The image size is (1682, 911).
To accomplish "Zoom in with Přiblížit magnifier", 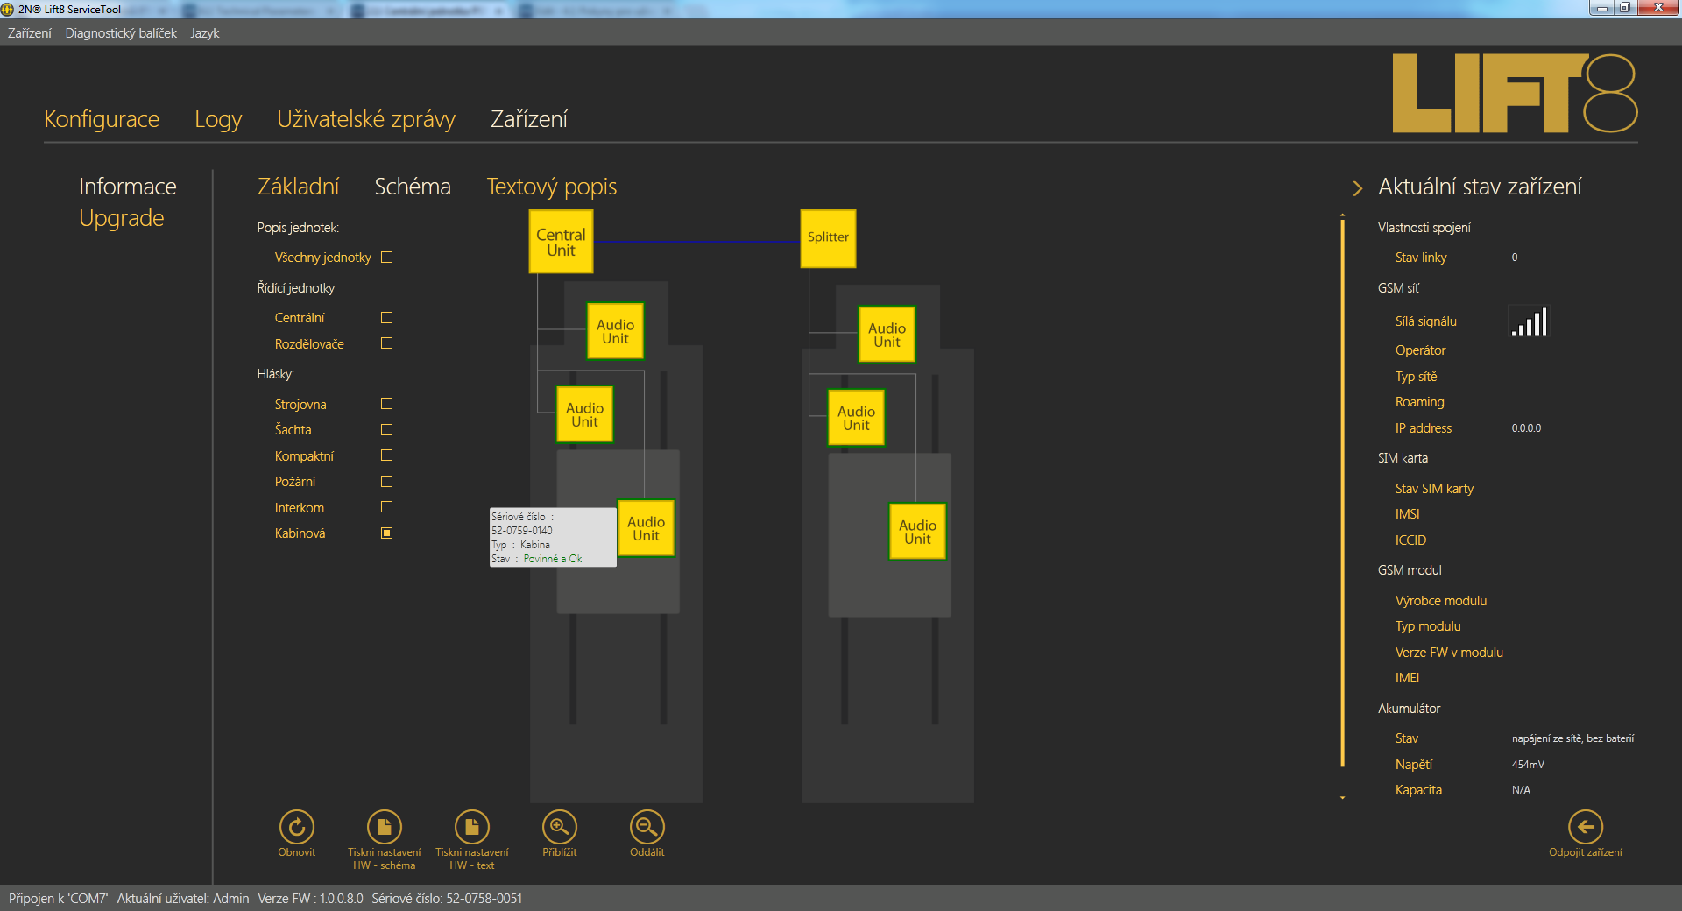I will click(560, 827).
